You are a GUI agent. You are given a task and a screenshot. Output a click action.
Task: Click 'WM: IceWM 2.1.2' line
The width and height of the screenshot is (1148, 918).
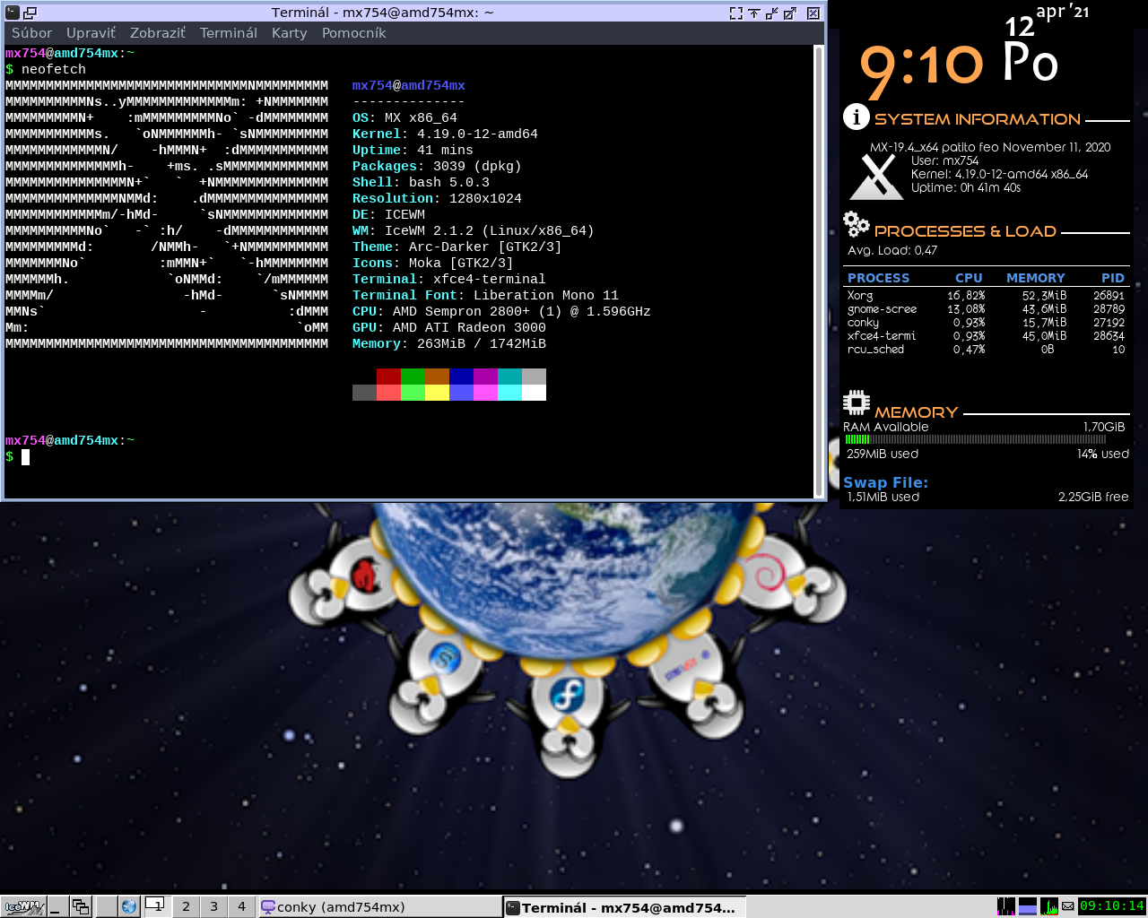point(474,231)
